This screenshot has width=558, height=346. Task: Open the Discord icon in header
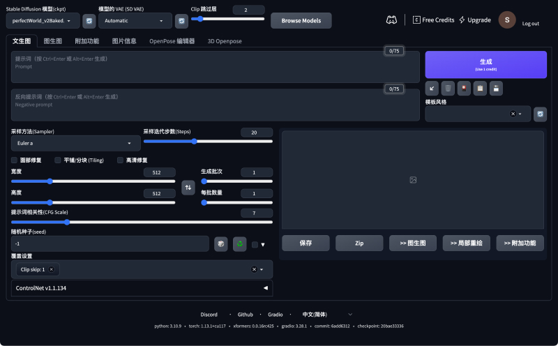click(392, 20)
